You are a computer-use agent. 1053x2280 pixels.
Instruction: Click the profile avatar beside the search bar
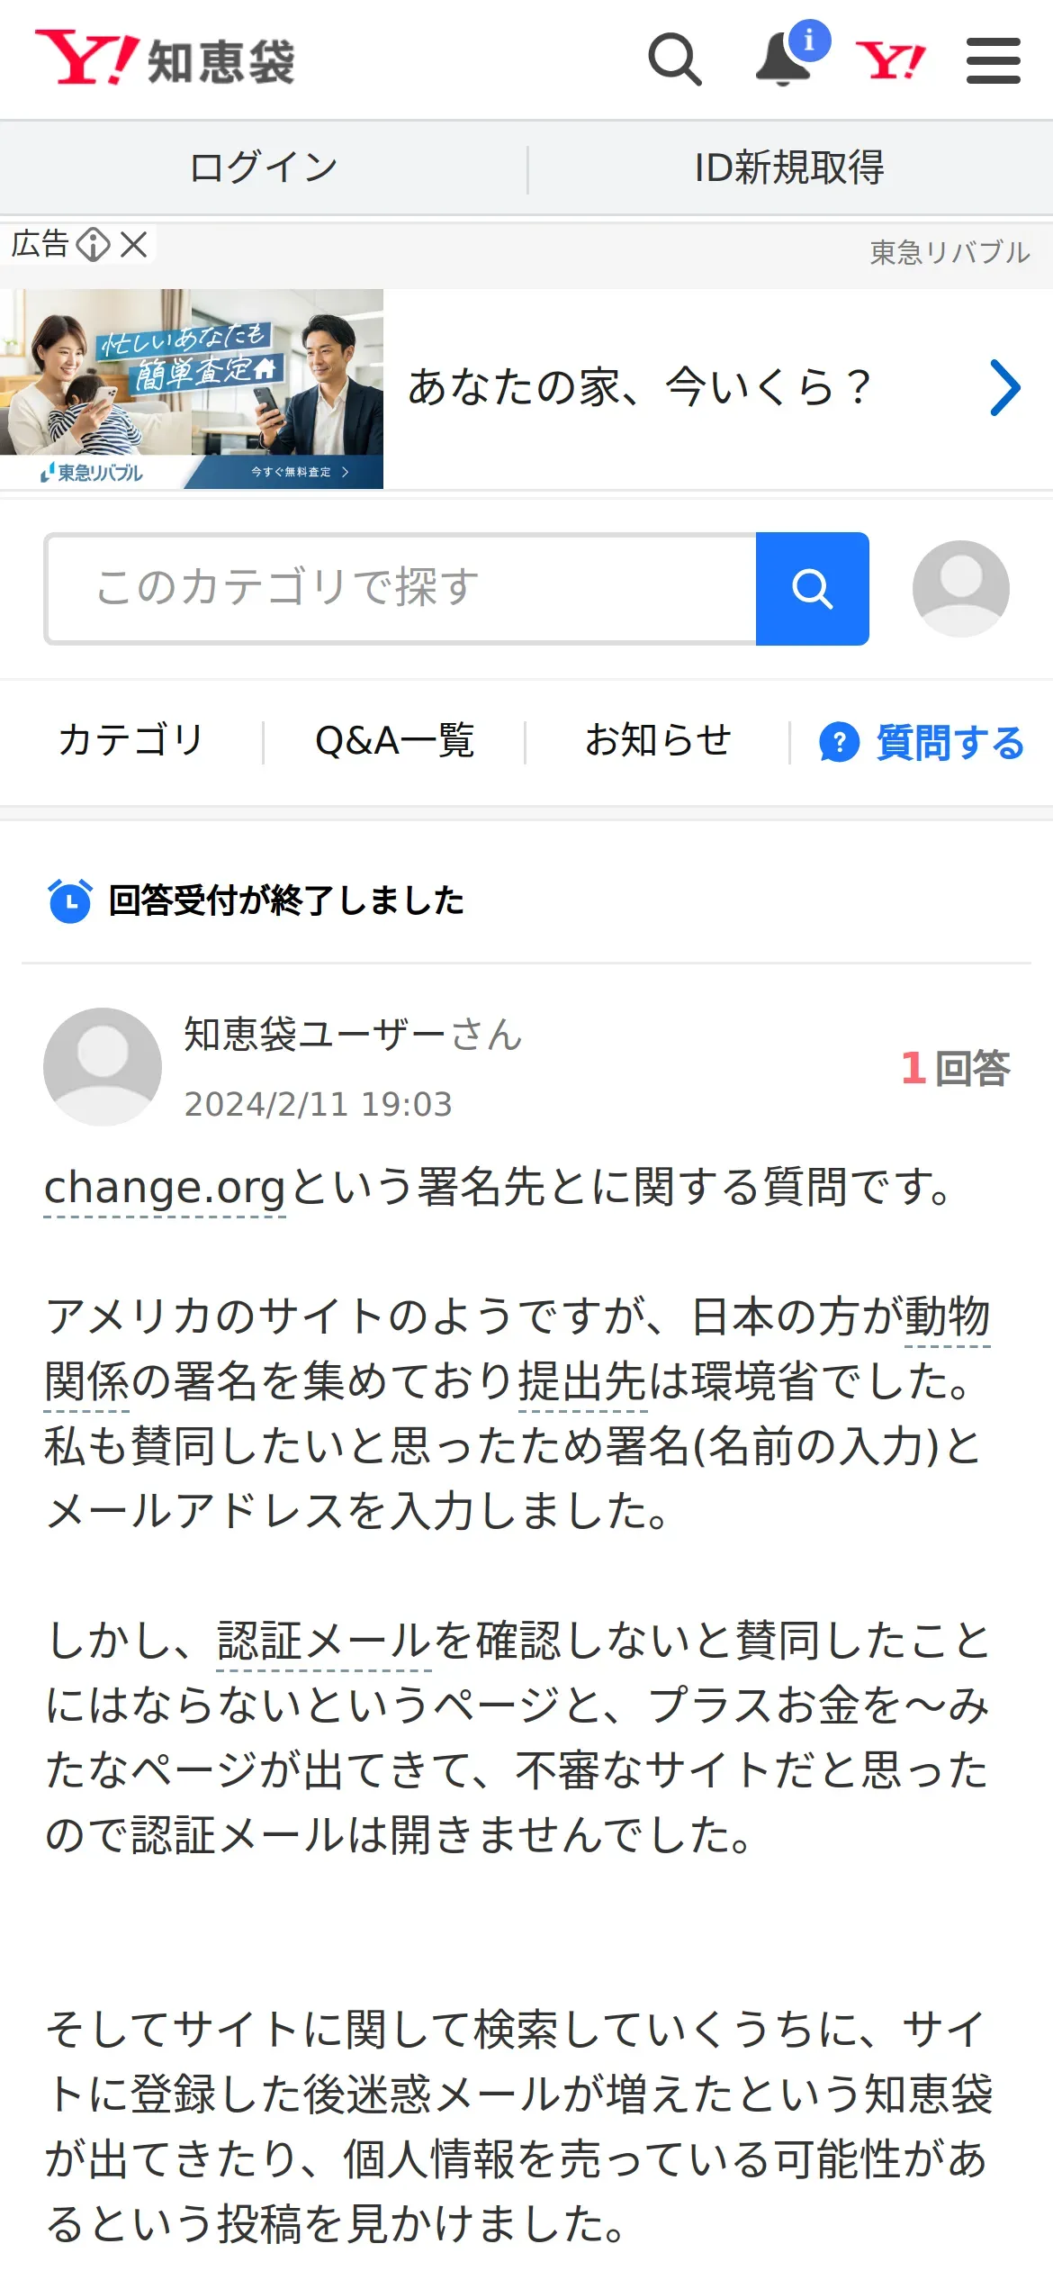click(x=960, y=589)
